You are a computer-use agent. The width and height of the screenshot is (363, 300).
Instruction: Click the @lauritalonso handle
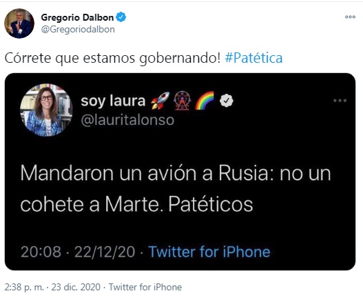coord(127,120)
